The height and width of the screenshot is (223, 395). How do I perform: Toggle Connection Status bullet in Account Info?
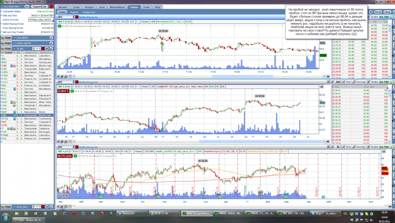click(x=1, y=11)
